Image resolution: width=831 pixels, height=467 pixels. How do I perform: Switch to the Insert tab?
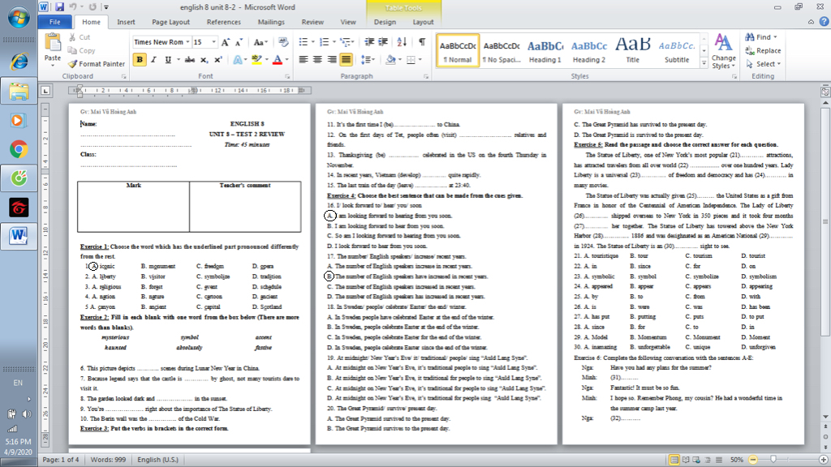(x=126, y=22)
